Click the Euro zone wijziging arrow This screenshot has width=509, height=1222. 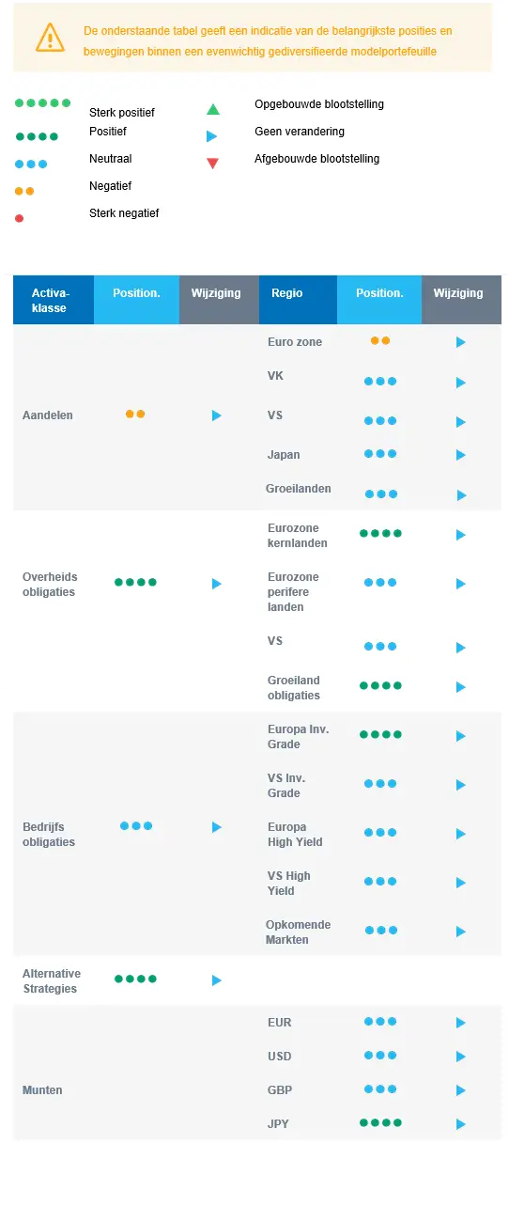(x=461, y=342)
